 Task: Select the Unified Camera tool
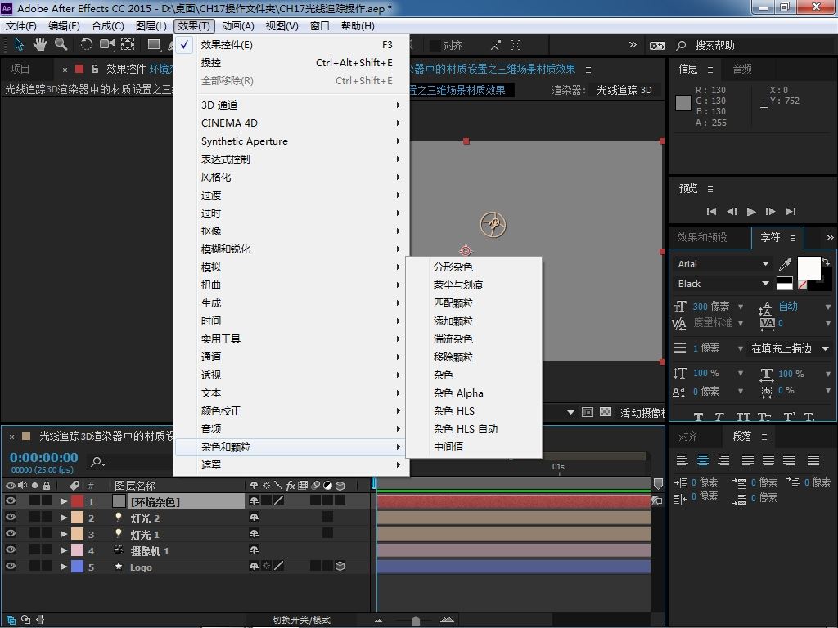(107, 45)
